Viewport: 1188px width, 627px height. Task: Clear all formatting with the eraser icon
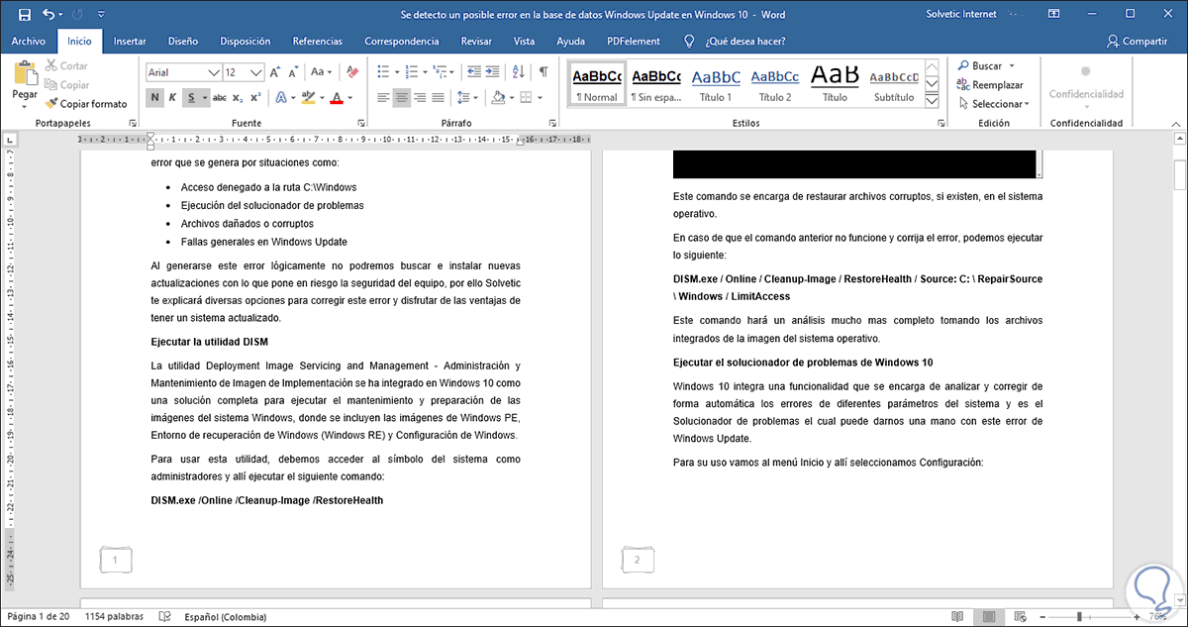click(x=354, y=72)
